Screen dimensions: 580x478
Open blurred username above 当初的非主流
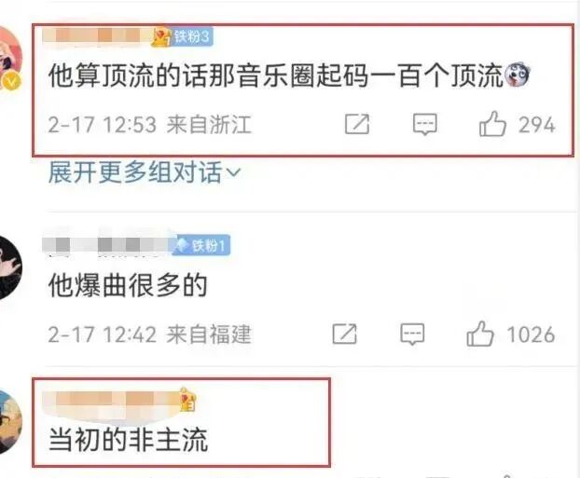[x=111, y=401]
